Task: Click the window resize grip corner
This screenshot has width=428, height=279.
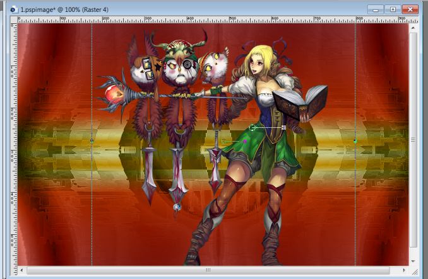Action: coord(415,271)
